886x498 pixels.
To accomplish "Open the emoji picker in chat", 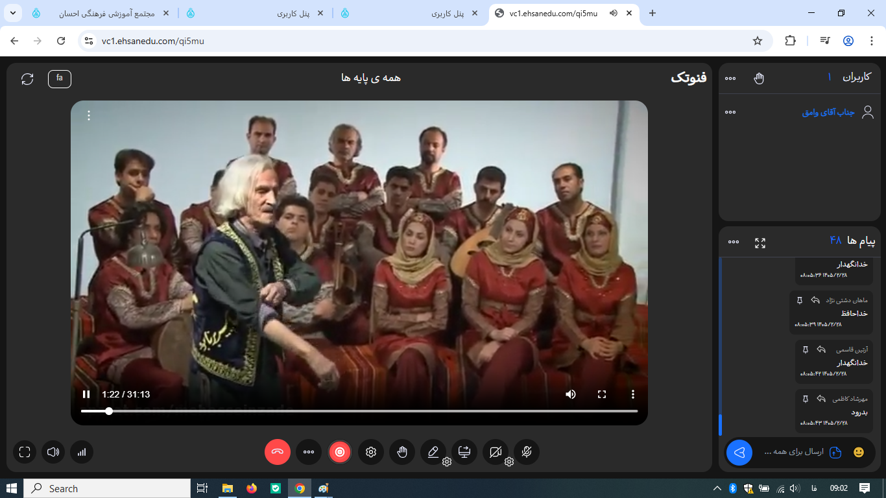I will point(859,452).
